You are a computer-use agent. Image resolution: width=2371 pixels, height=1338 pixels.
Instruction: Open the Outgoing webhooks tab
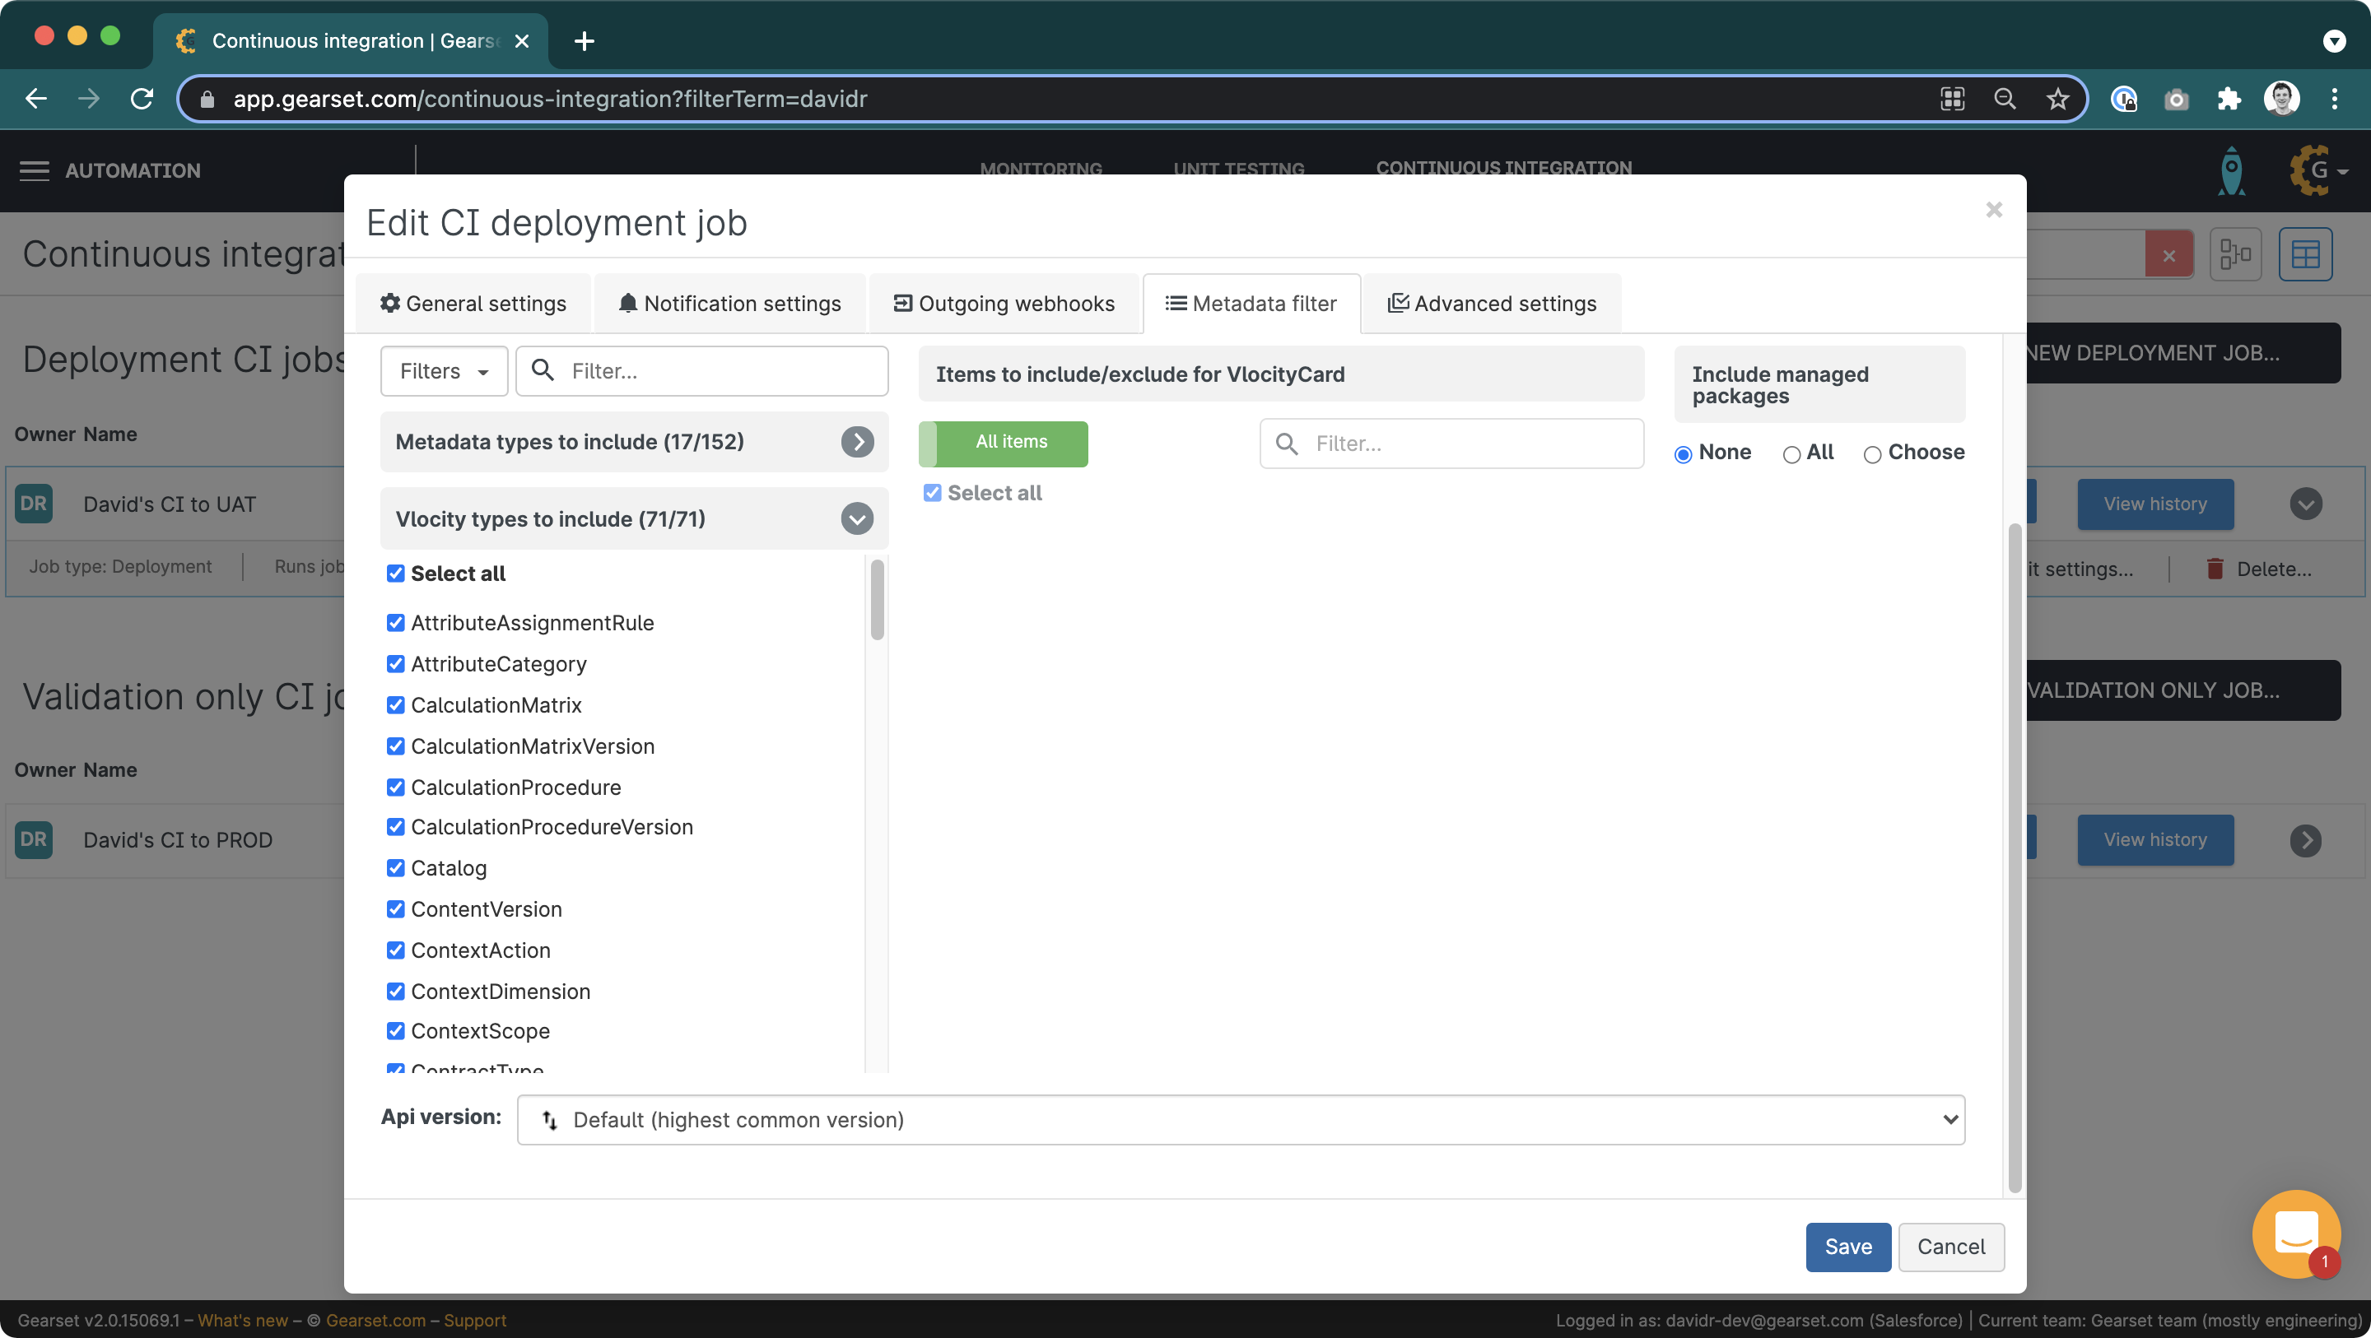[x=1004, y=304]
